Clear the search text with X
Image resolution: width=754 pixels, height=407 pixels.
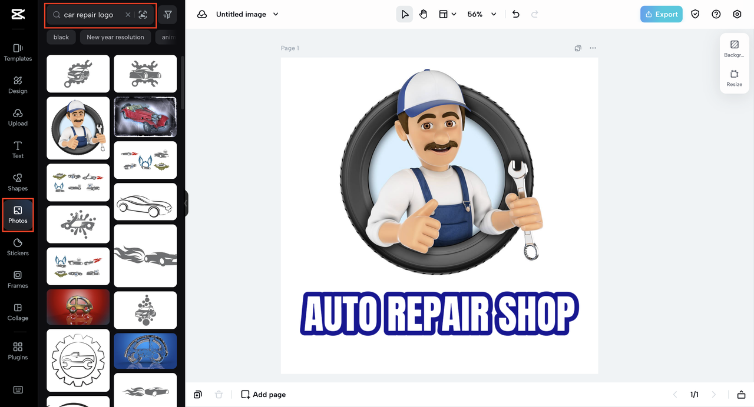coord(128,15)
